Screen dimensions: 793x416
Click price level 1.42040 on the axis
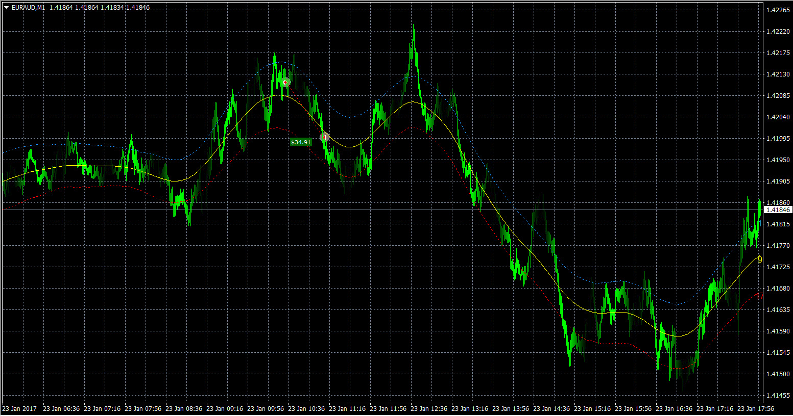coord(779,117)
